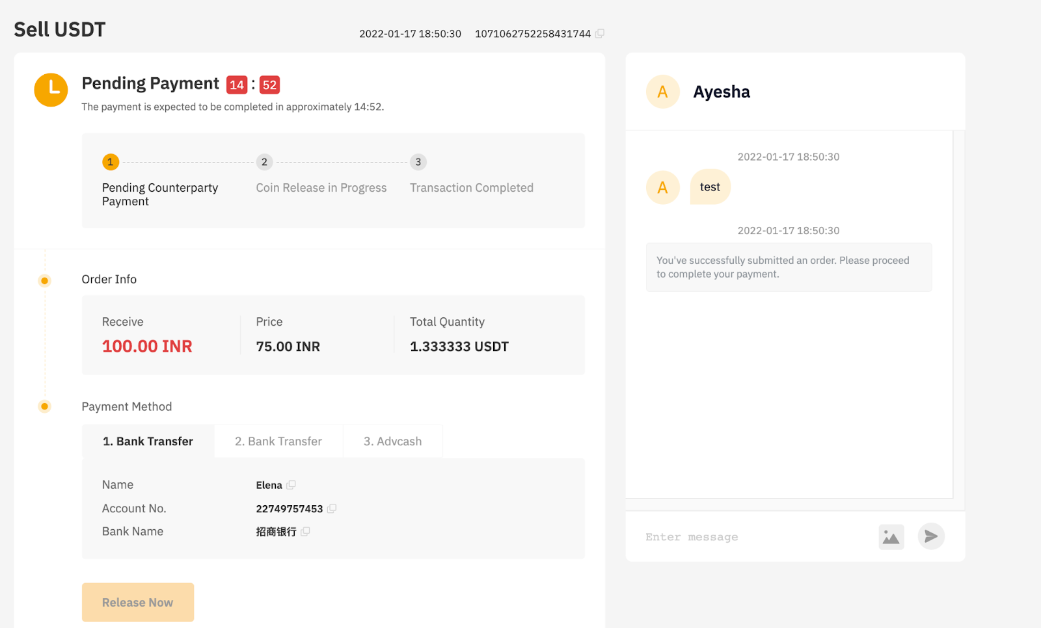Image resolution: width=1041 pixels, height=628 pixels.
Task: Click the Release Now button
Action: [138, 603]
